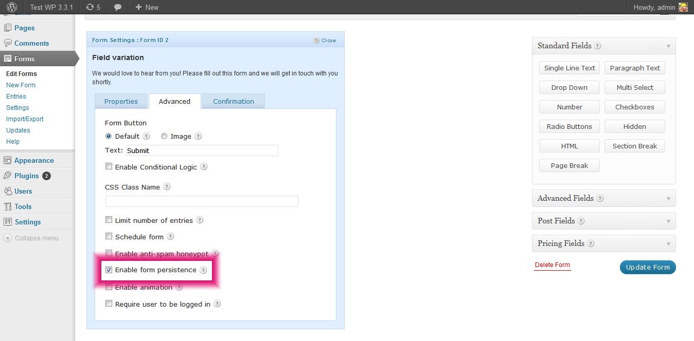Open help tooltip next to Image
This screenshot has height=341, width=694.
(198, 137)
